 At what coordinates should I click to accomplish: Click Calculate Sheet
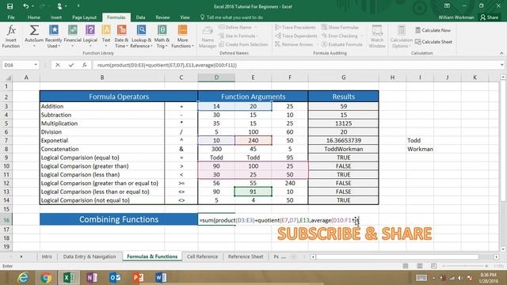(433, 42)
